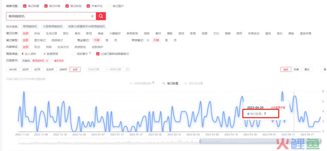Viewport: 327px width, 151px height.
Task: Click the 商用咖啡机 chip in 相关搜索 row
Action: (x=30, y=26)
